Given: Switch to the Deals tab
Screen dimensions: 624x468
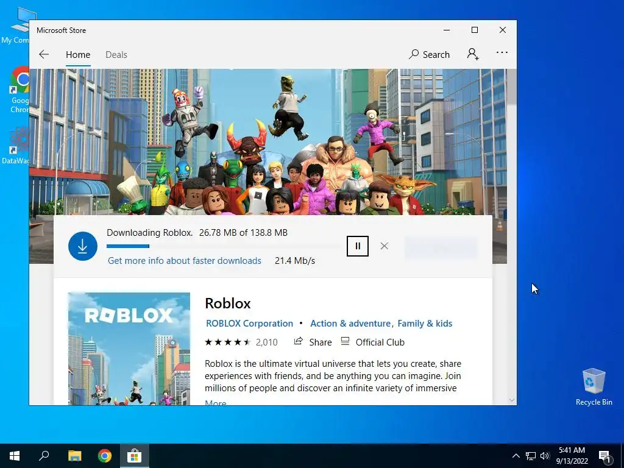Looking at the screenshot, I should pyautogui.click(x=116, y=54).
